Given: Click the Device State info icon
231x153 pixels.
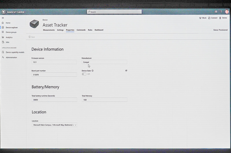Looking at the screenshot, I should 92,70.
